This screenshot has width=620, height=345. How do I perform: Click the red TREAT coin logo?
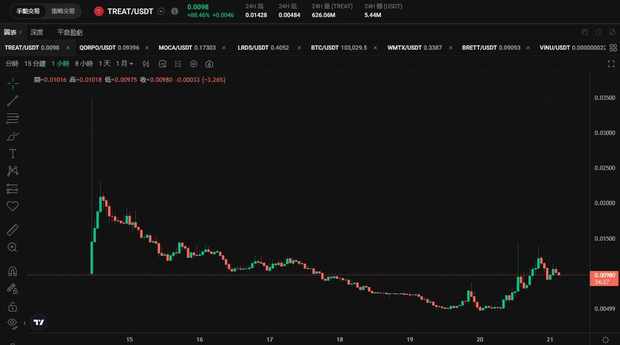98,11
